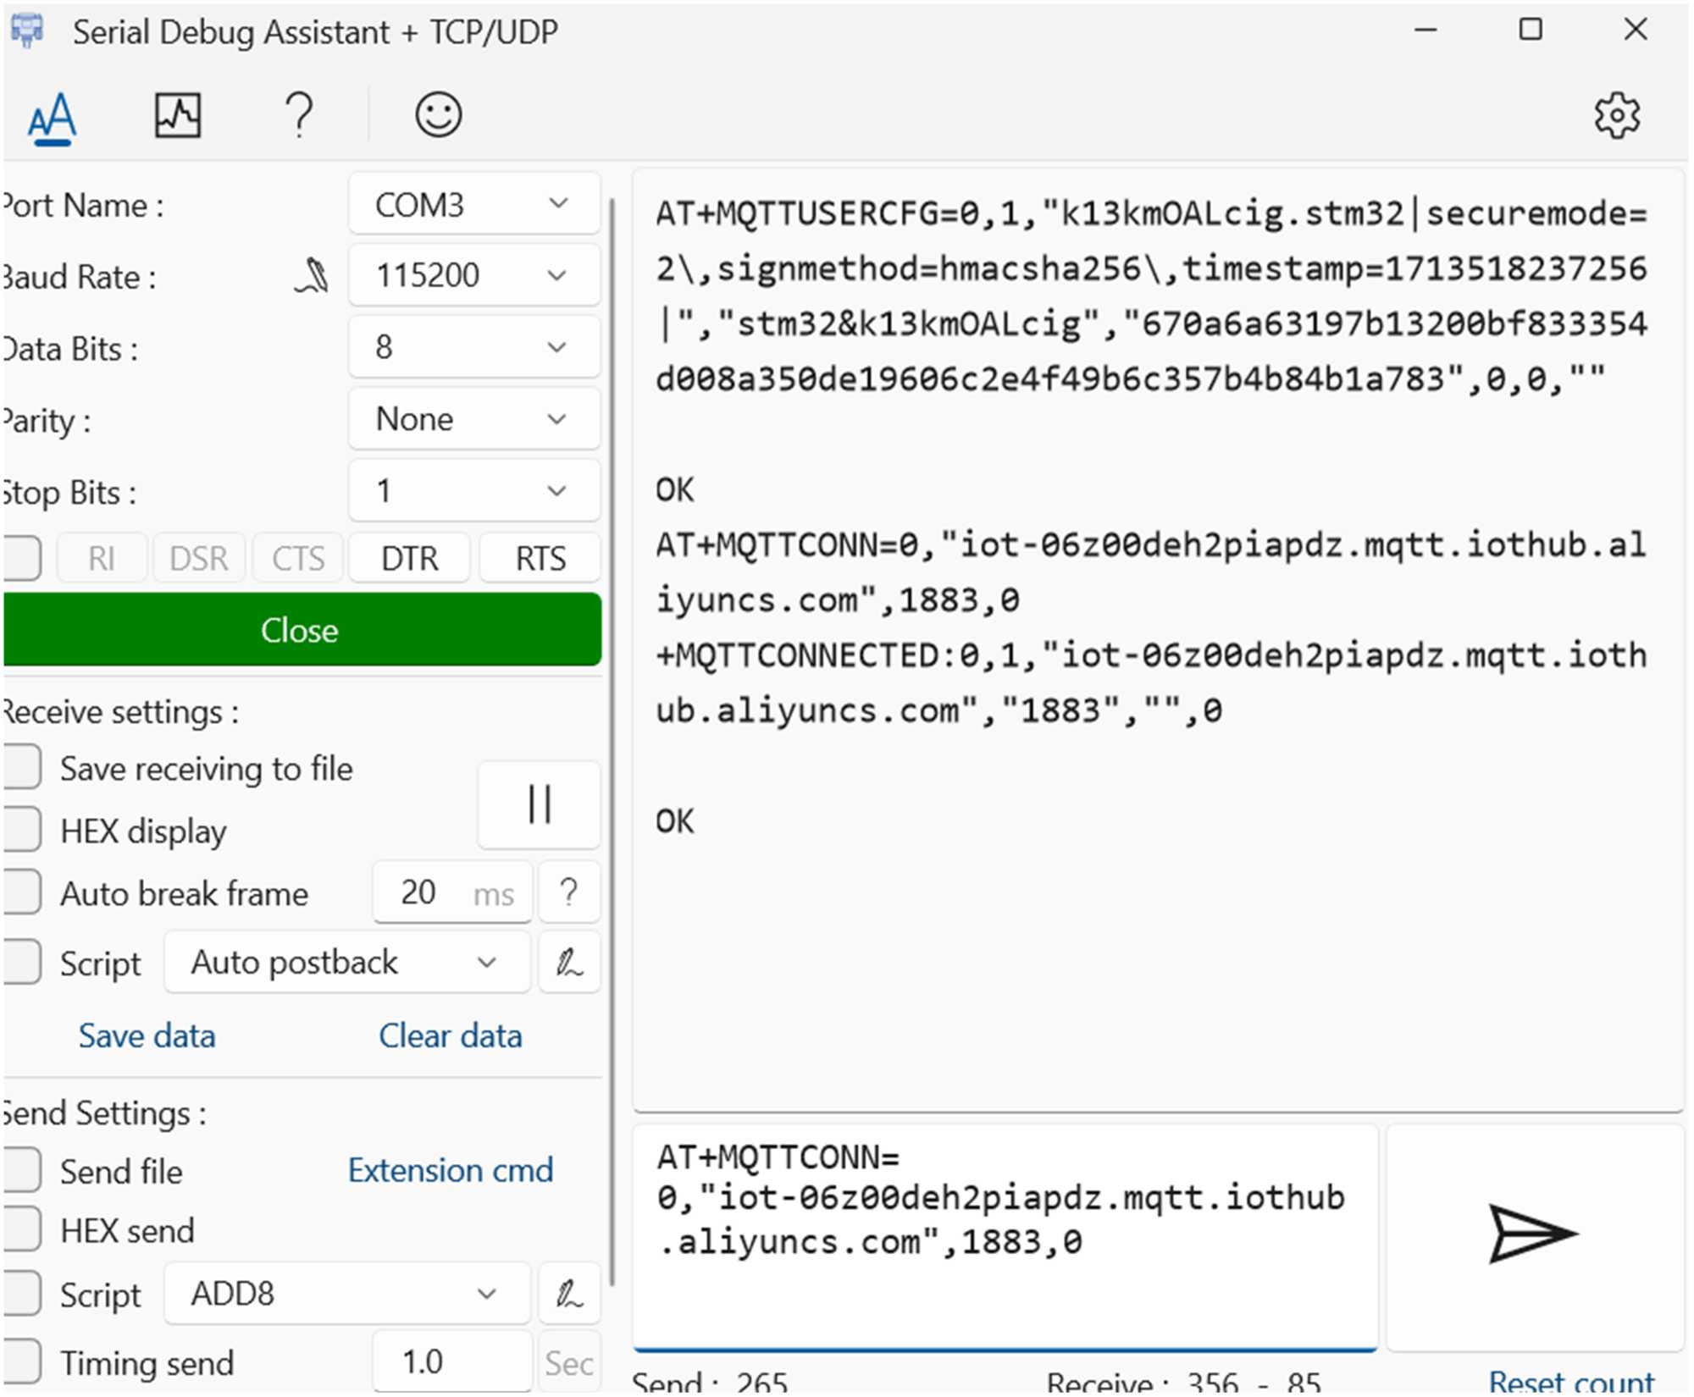Enable the HEX send checkbox
This screenshot has width=1694, height=1397.
23,1229
